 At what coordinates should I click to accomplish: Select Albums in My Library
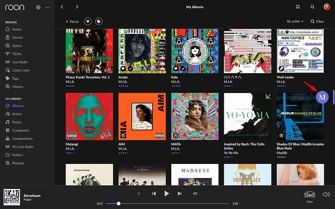point(15,106)
